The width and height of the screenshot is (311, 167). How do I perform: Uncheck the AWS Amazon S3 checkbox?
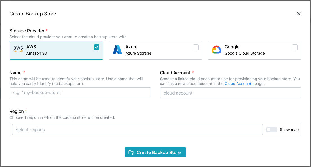click(x=97, y=47)
